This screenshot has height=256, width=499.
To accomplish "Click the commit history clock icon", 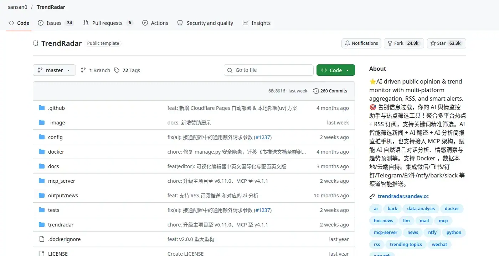I will (x=316, y=91).
